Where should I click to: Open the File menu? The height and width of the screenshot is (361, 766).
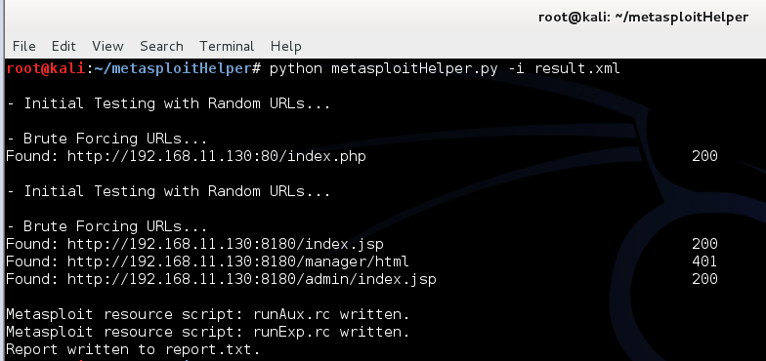[x=23, y=47]
